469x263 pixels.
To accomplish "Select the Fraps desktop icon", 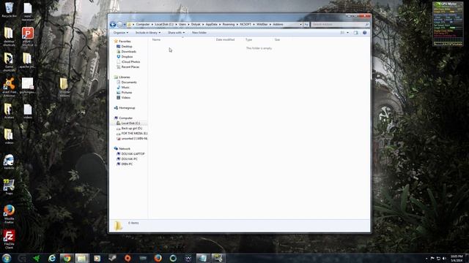I will point(9,187).
